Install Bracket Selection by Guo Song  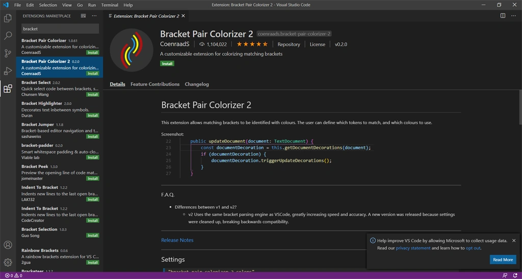(93, 235)
